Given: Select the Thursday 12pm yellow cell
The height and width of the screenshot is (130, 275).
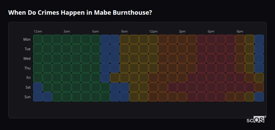Looking at the screenshot, I should click(x=153, y=68).
